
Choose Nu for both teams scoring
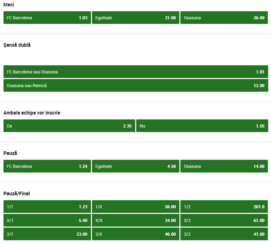(x=202, y=126)
